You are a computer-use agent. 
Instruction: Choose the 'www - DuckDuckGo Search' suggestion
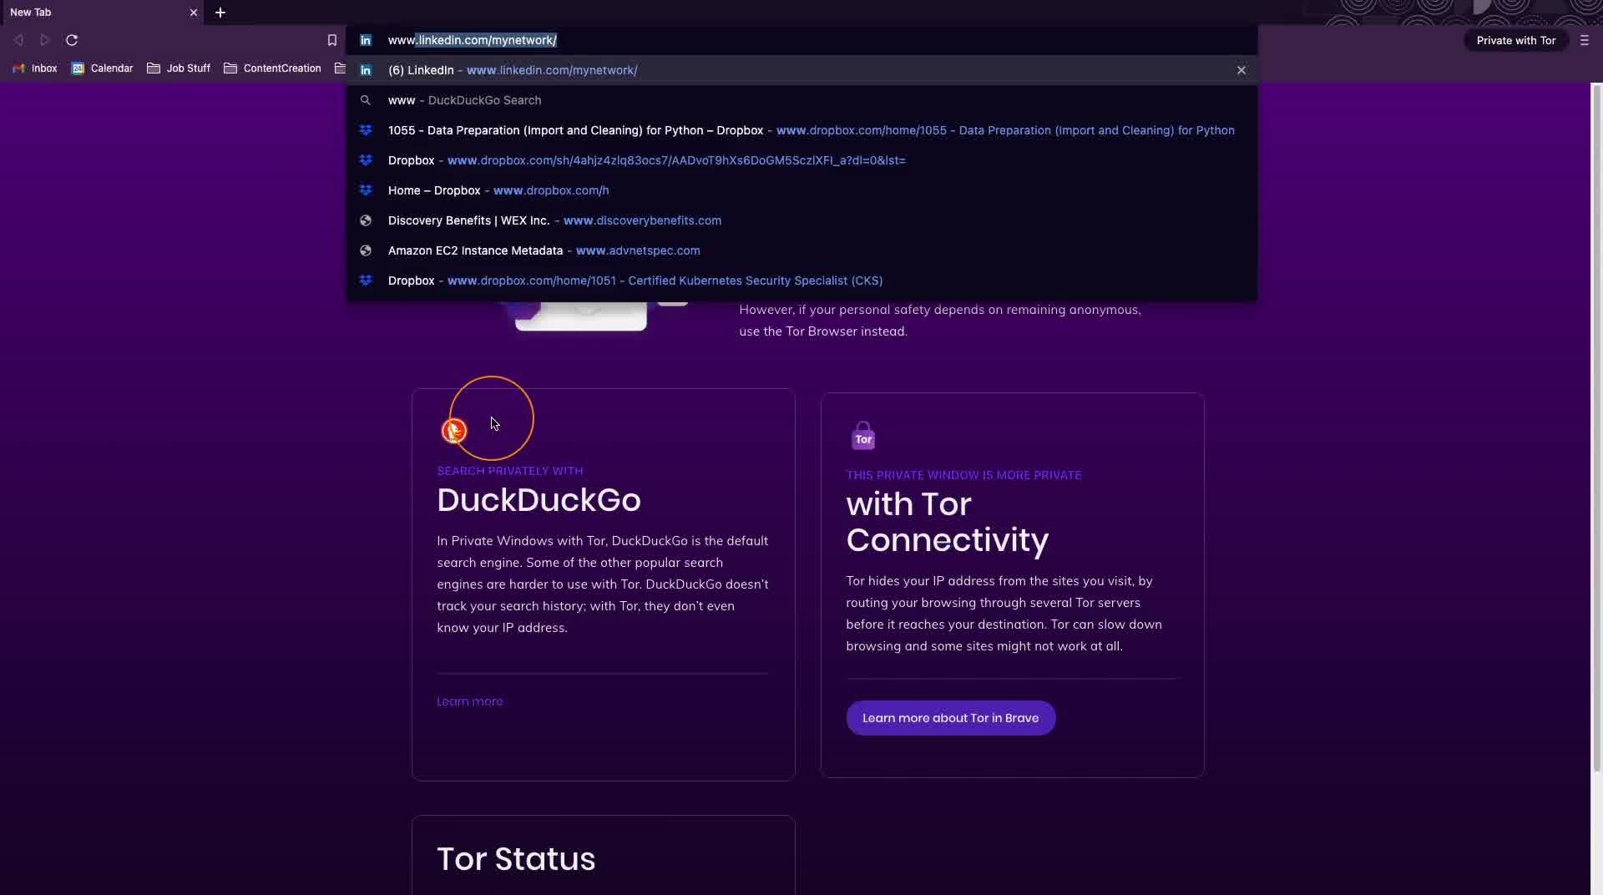[801, 100]
